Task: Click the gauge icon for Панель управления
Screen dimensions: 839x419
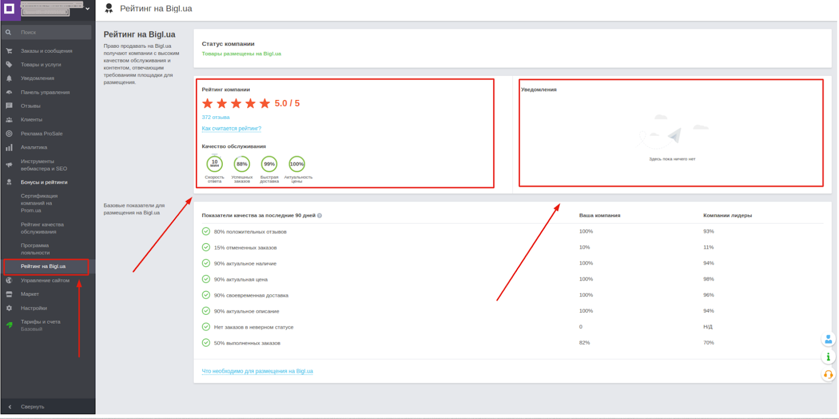Action: click(9, 92)
